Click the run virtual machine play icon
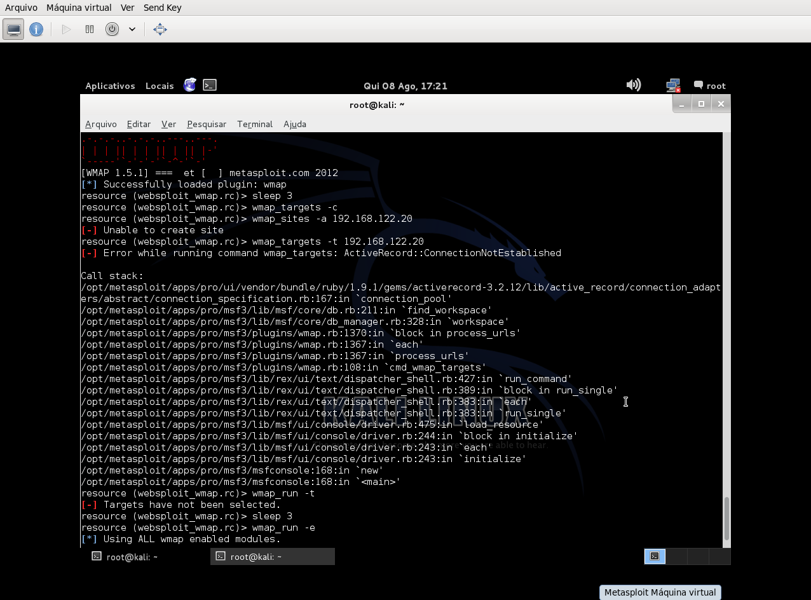811x600 pixels. [x=66, y=29]
